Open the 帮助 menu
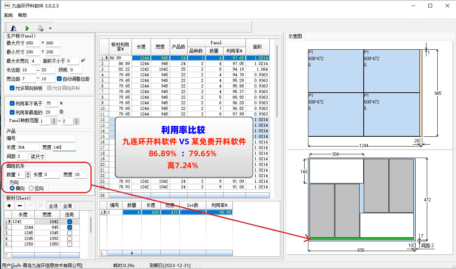456x269 pixels. coord(22,15)
